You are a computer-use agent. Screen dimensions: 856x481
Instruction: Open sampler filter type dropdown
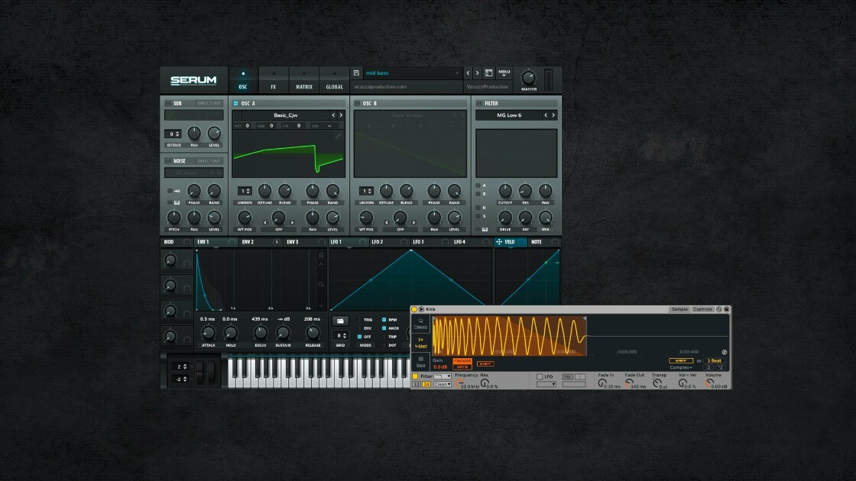(443, 376)
